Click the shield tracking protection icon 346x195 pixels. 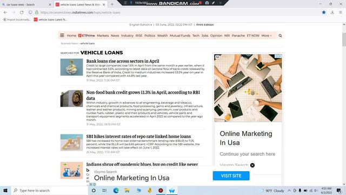pyautogui.click(x=30, y=12)
